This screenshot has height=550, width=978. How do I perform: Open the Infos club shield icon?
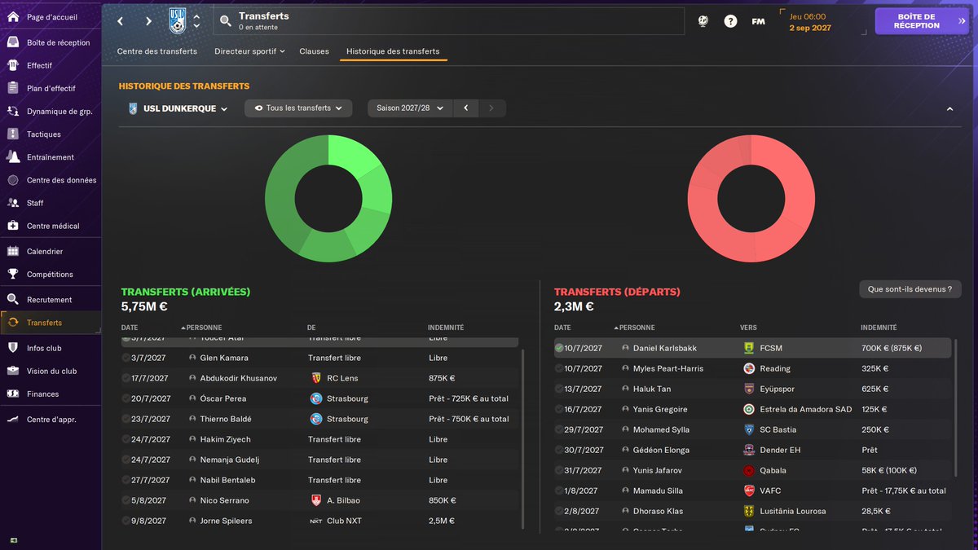click(13, 348)
